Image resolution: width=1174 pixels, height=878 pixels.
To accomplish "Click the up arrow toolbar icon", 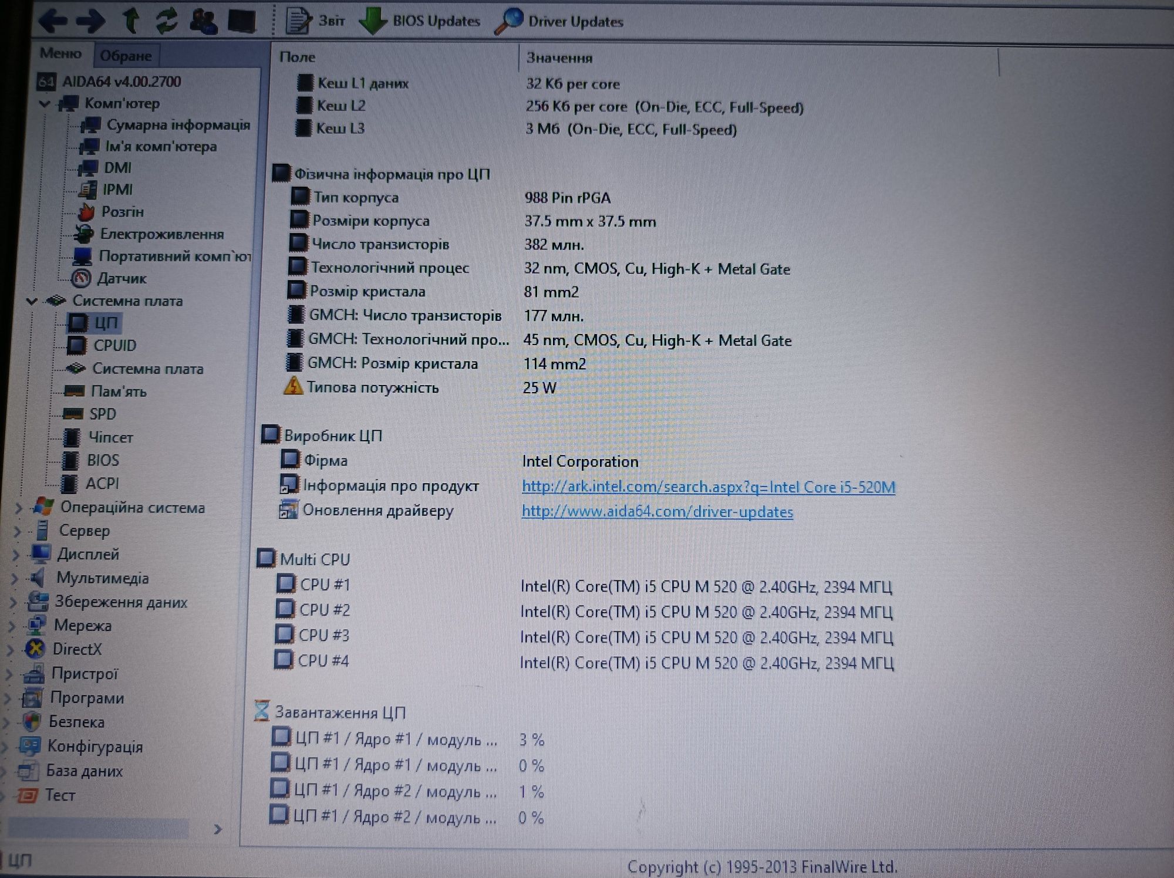I will pyautogui.click(x=130, y=21).
